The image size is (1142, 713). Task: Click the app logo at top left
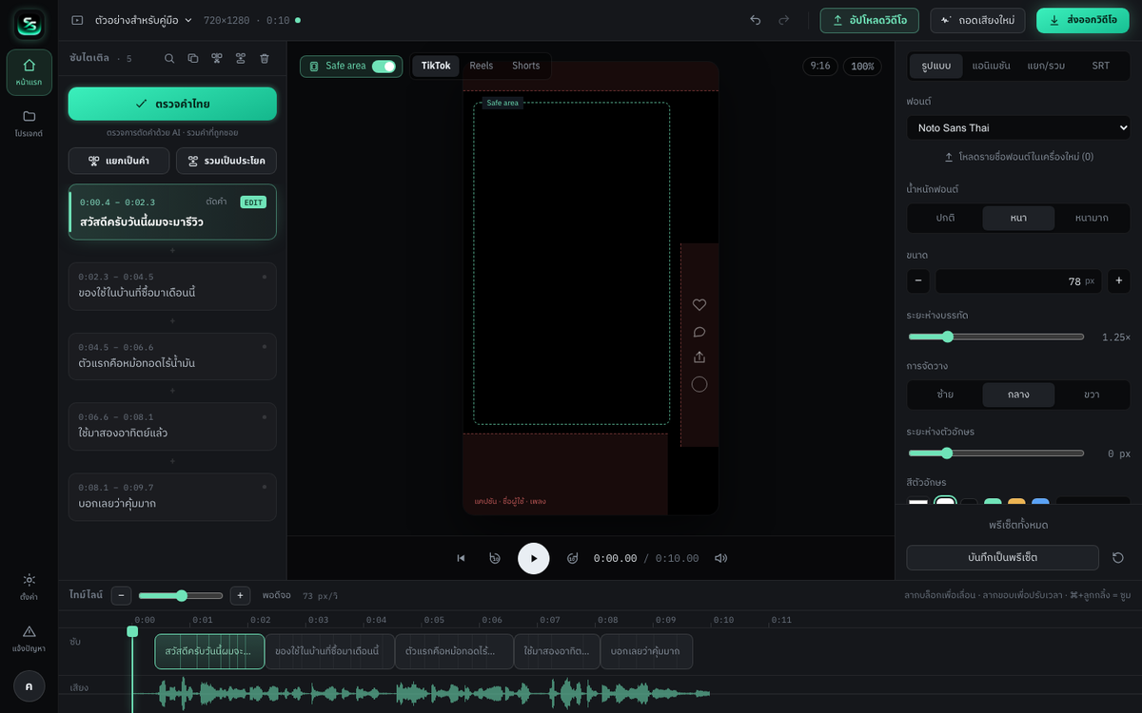point(29,25)
